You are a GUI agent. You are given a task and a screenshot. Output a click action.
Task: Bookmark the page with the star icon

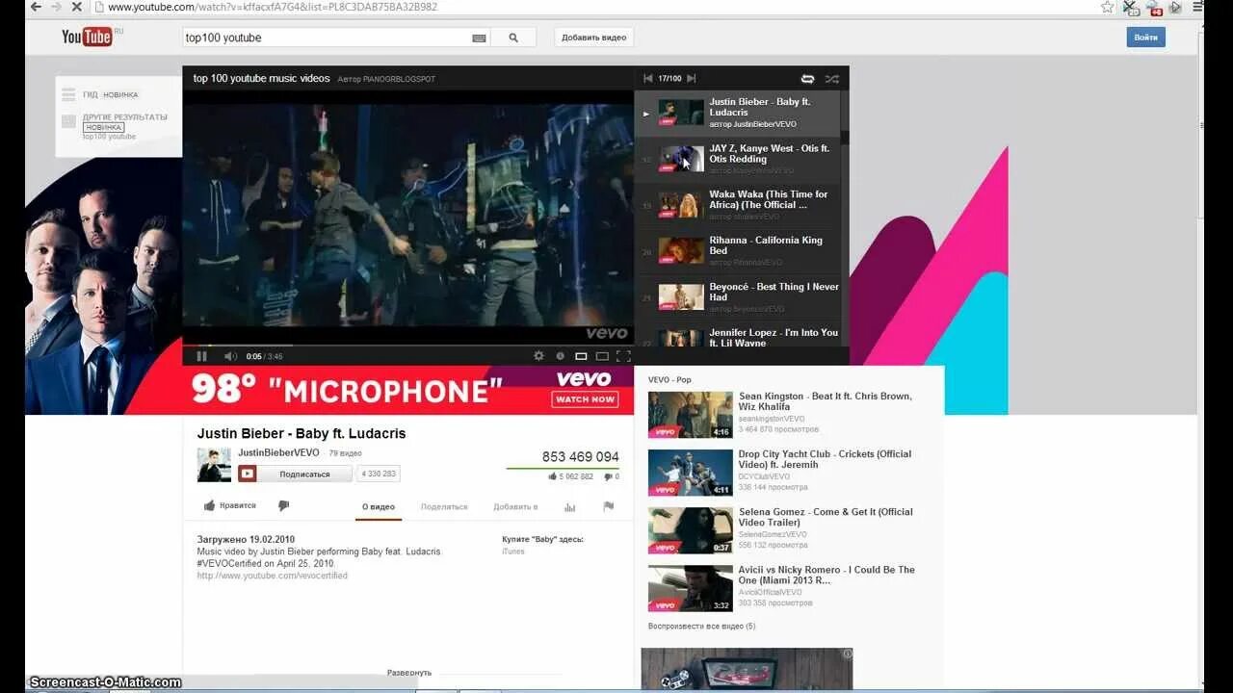tap(1107, 7)
